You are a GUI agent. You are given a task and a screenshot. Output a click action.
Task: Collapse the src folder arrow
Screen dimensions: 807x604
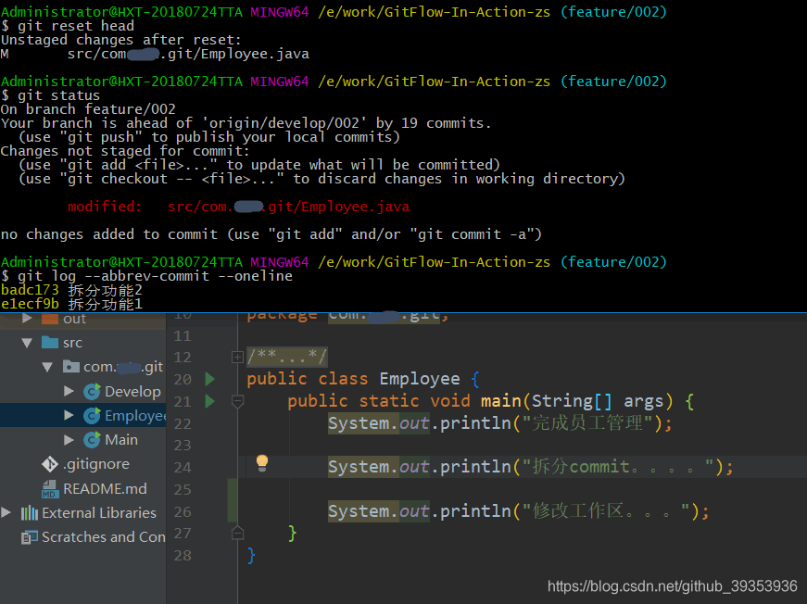[x=27, y=343]
